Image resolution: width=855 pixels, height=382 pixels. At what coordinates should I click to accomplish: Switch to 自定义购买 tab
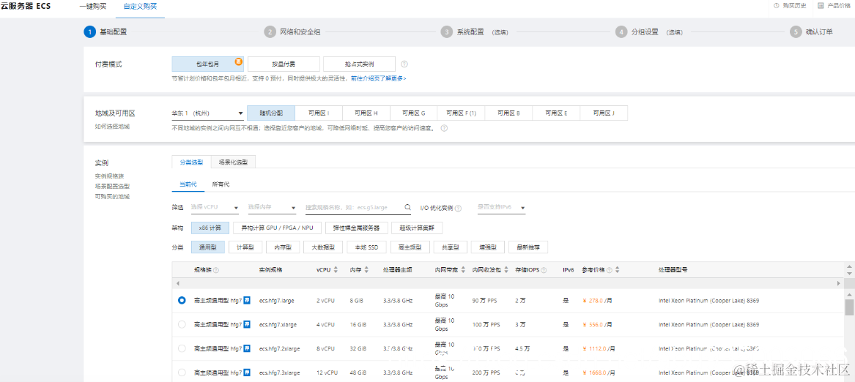click(140, 7)
